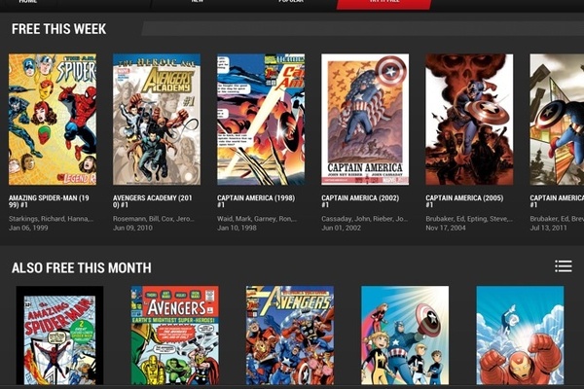Click the date 'Jun 09, 2010'
Screen dimensions: 584x389
(132, 228)
